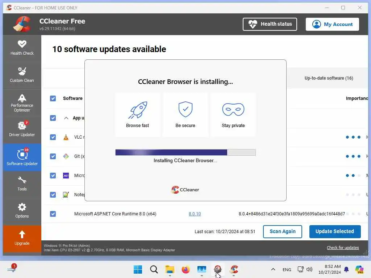Open the notifications bell in the tray
The image size is (371, 278).
pos(346,269)
